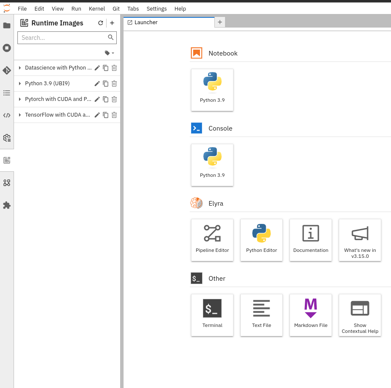The width and height of the screenshot is (391, 388).
Task: Duplicate Datascience with Python runtime image
Action: coord(106,68)
